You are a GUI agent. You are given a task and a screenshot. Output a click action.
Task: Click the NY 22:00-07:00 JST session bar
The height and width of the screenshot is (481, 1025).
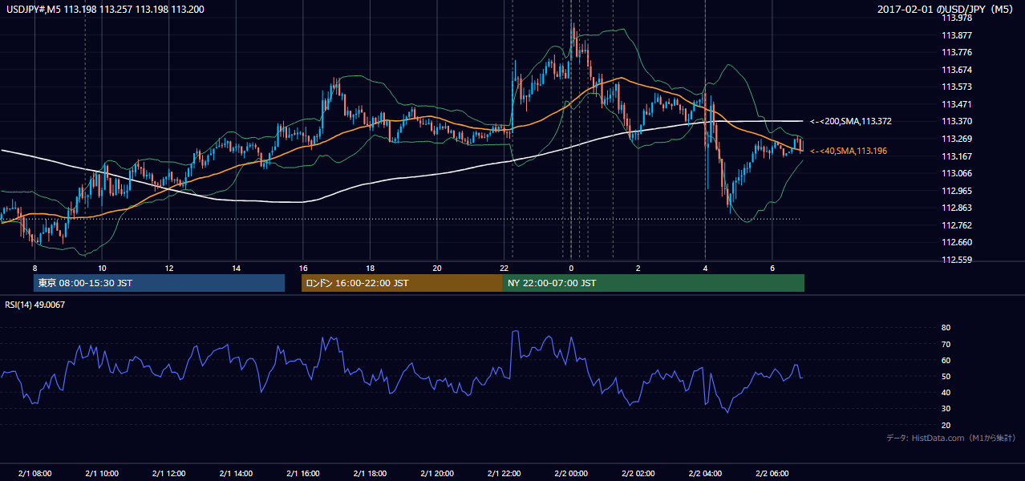[x=654, y=283]
